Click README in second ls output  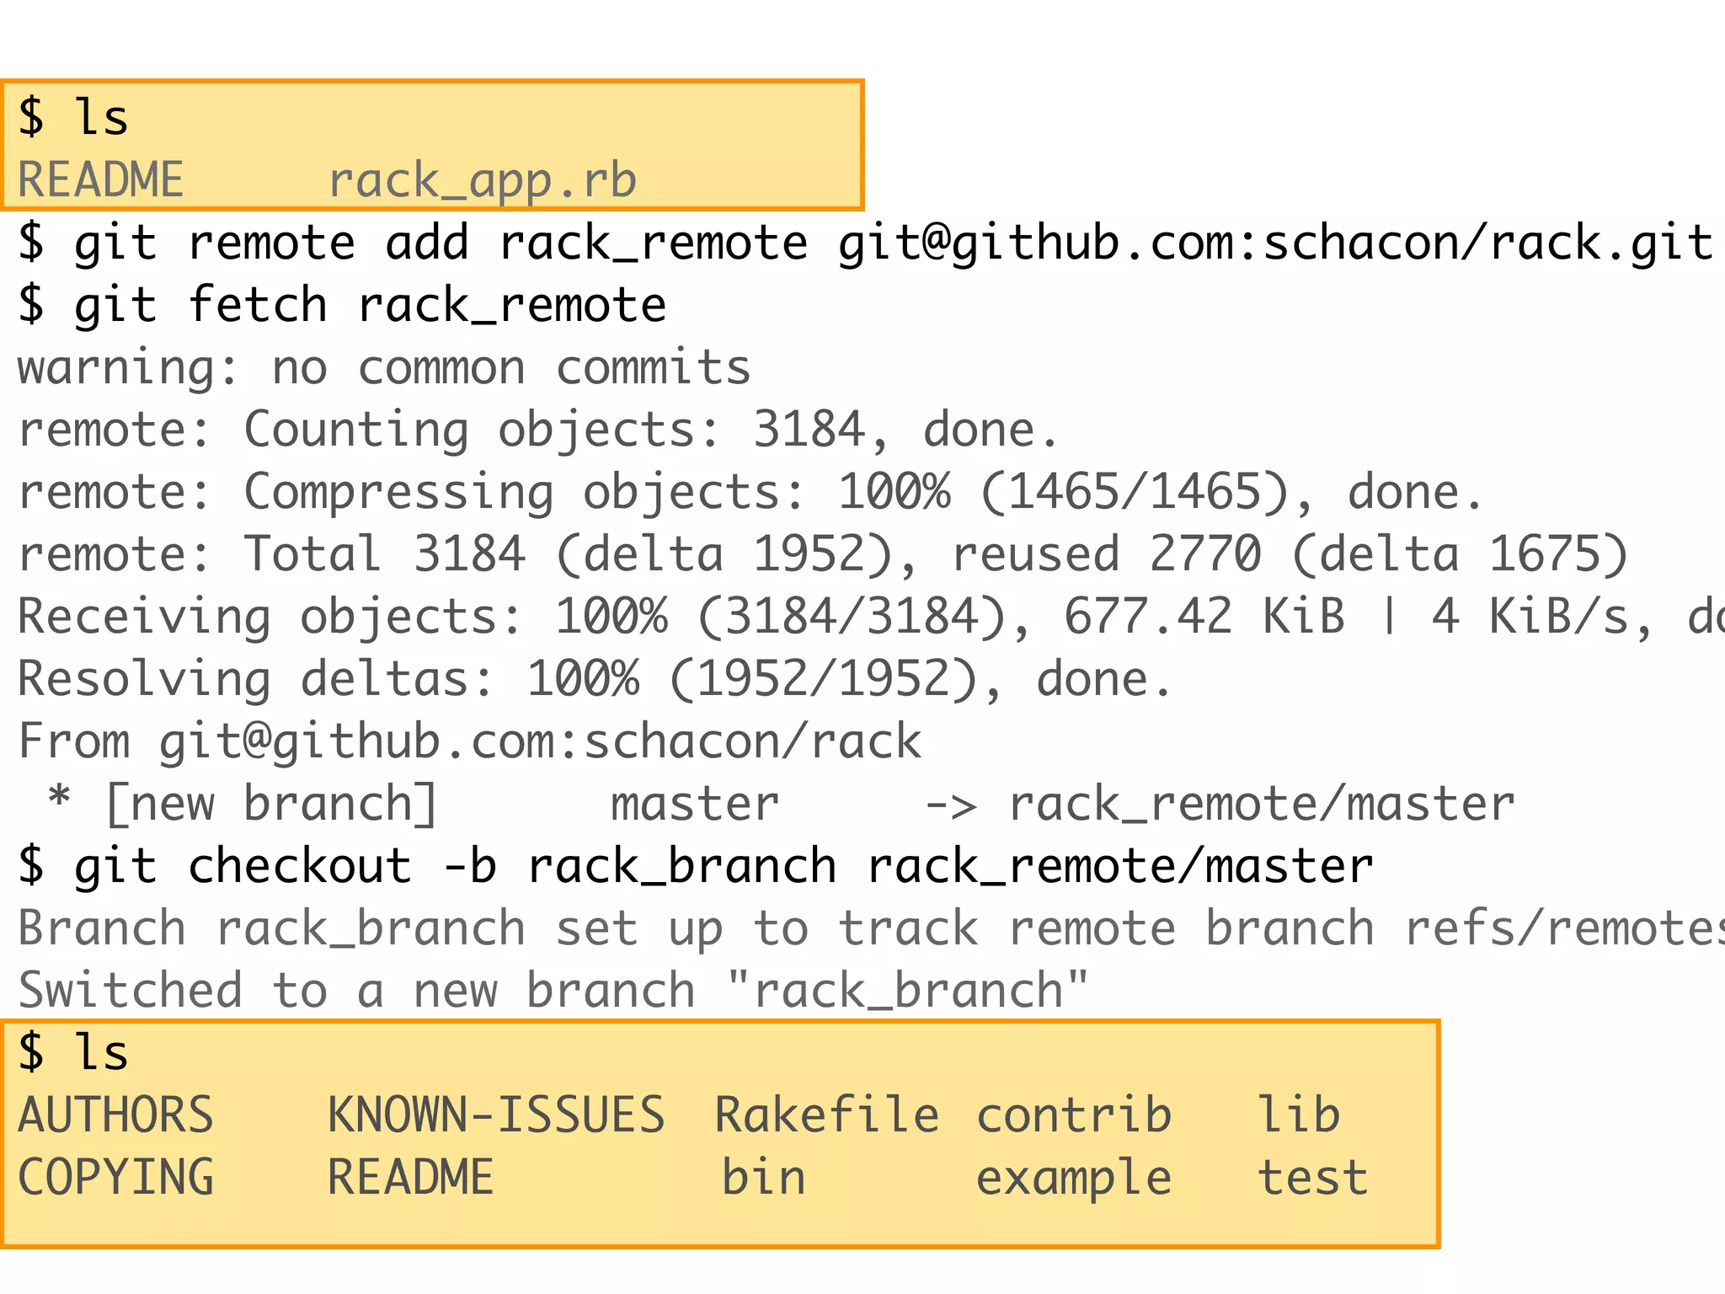coord(410,1178)
